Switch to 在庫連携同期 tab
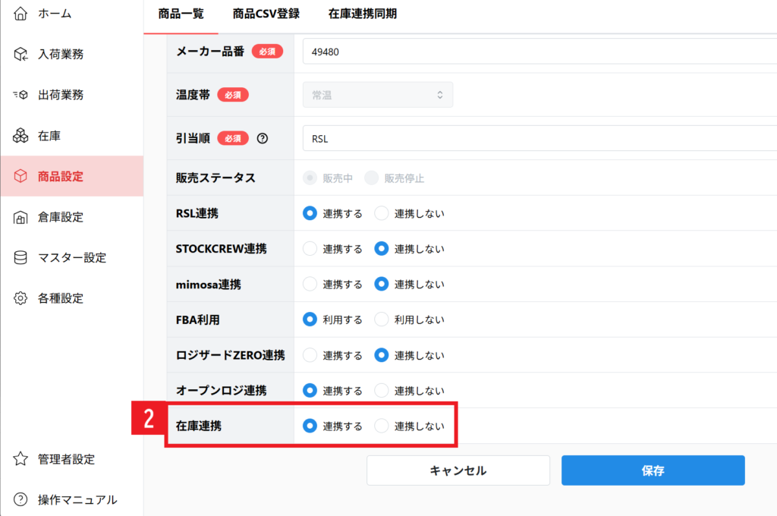 [363, 14]
